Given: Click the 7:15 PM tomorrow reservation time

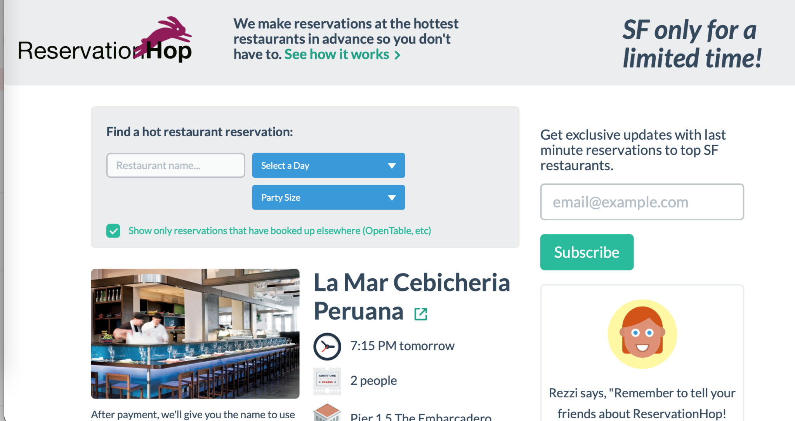Looking at the screenshot, I should pyautogui.click(x=402, y=346).
